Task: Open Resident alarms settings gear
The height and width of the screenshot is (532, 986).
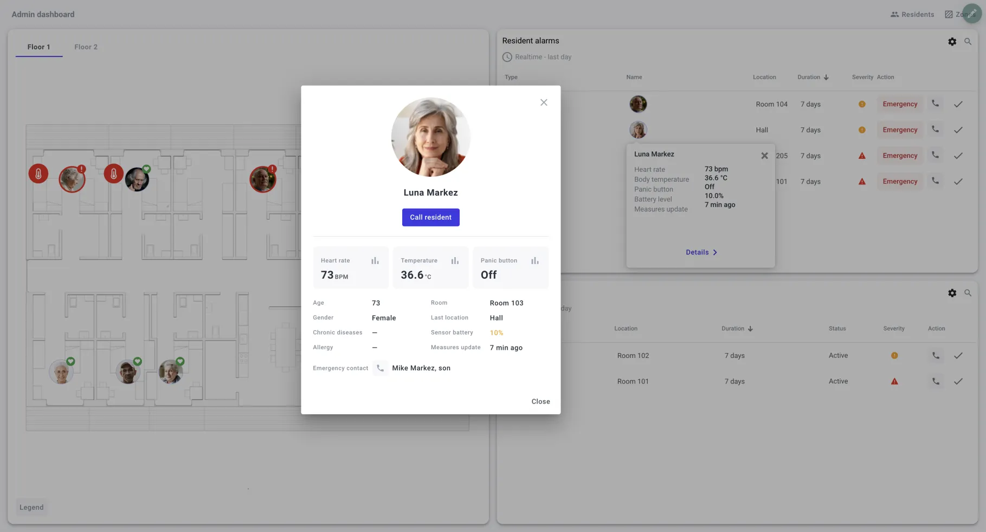Action: click(952, 41)
